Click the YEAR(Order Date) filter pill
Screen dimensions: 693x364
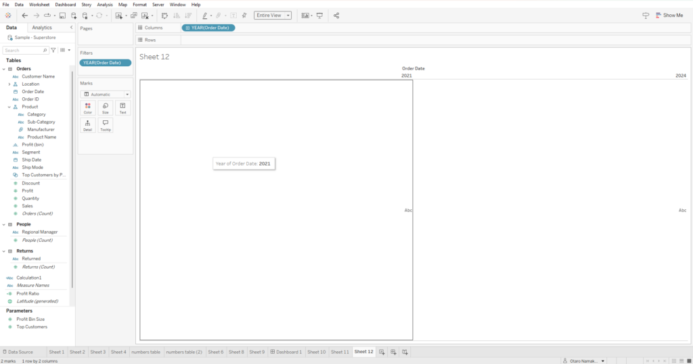point(105,63)
